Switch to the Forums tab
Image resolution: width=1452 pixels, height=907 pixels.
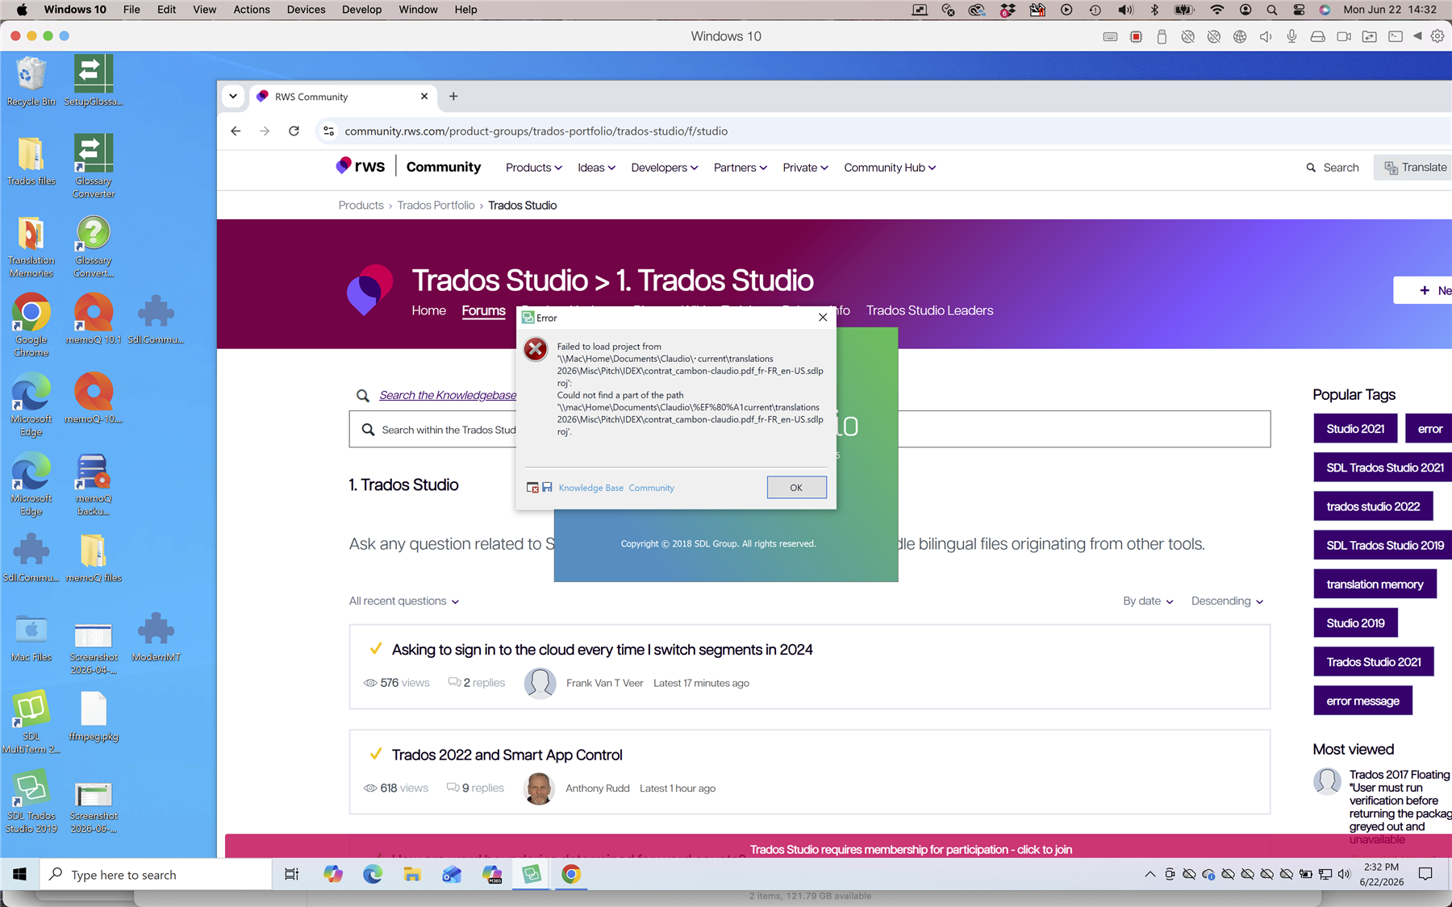click(x=483, y=310)
